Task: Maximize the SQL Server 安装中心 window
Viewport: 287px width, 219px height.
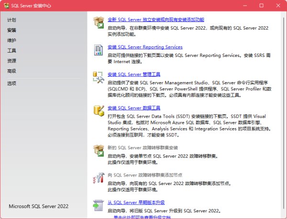Action: 261,6
